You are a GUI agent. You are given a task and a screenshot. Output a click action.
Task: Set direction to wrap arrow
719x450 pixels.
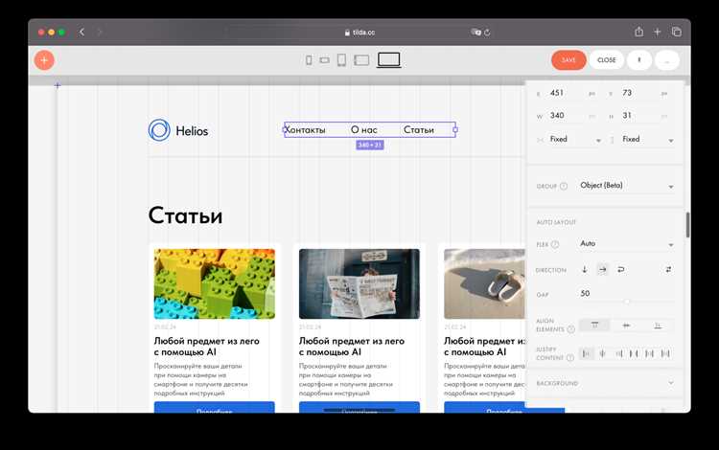621,270
